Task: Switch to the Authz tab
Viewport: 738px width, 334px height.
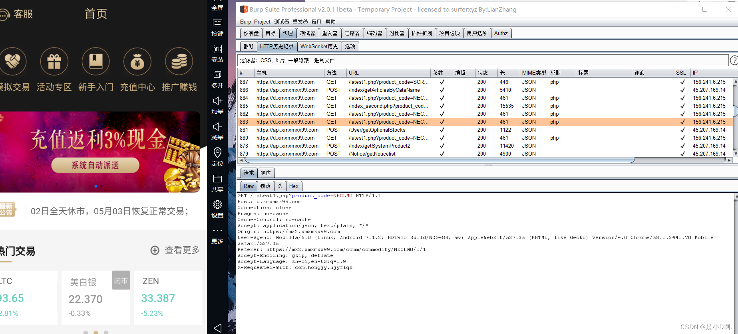Action: pos(501,33)
